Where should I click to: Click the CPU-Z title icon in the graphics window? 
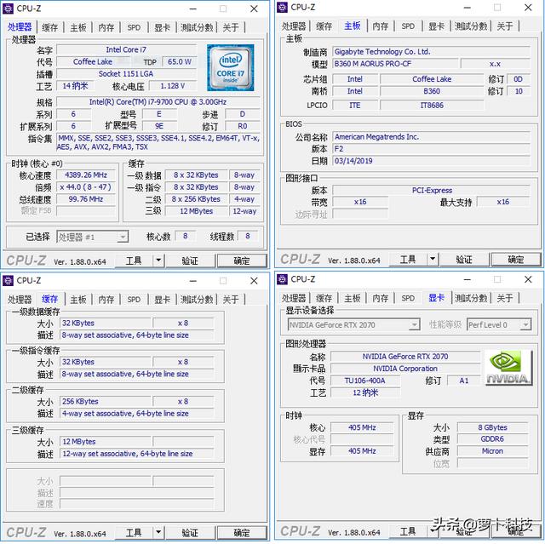(282, 279)
